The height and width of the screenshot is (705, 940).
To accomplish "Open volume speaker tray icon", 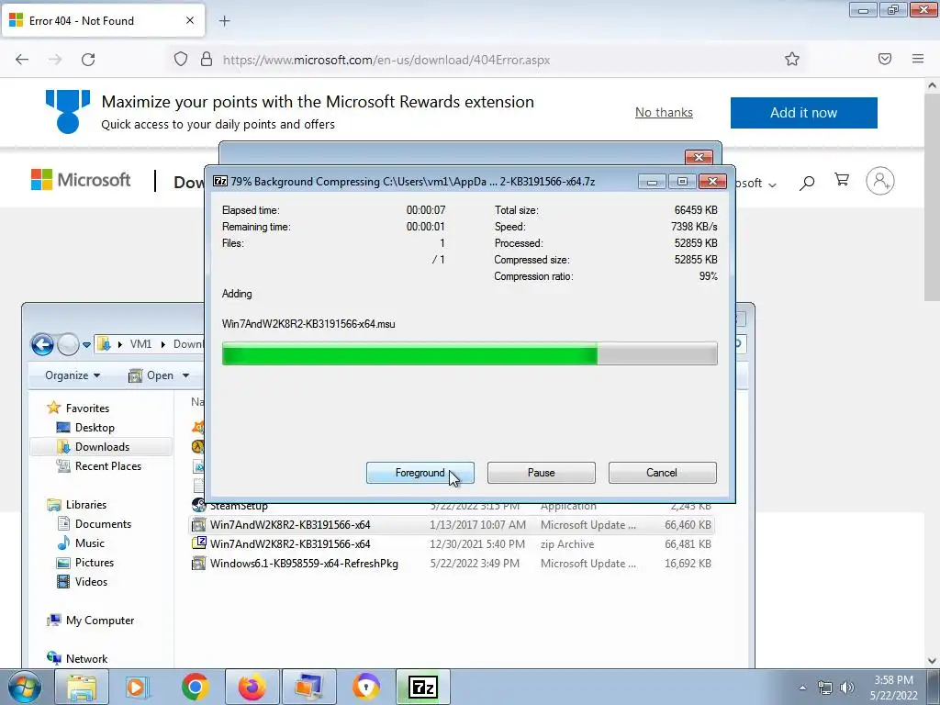I will click(x=847, y=688).
